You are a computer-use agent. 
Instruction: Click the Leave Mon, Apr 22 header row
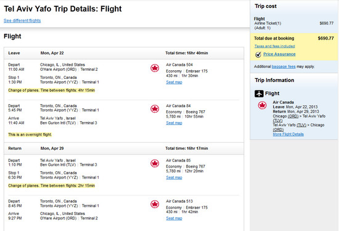pos(124,53)
